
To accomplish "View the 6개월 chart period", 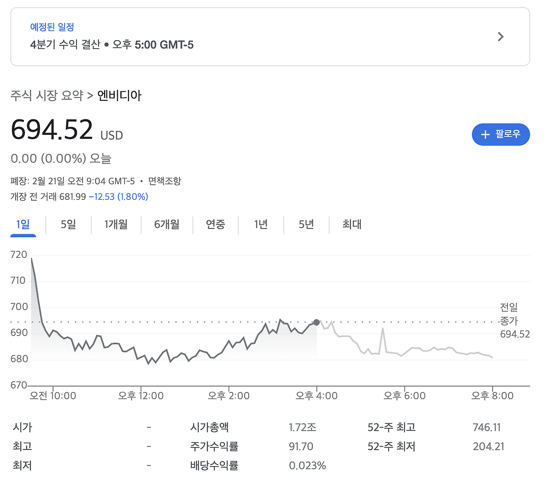I will pos(166,224).
